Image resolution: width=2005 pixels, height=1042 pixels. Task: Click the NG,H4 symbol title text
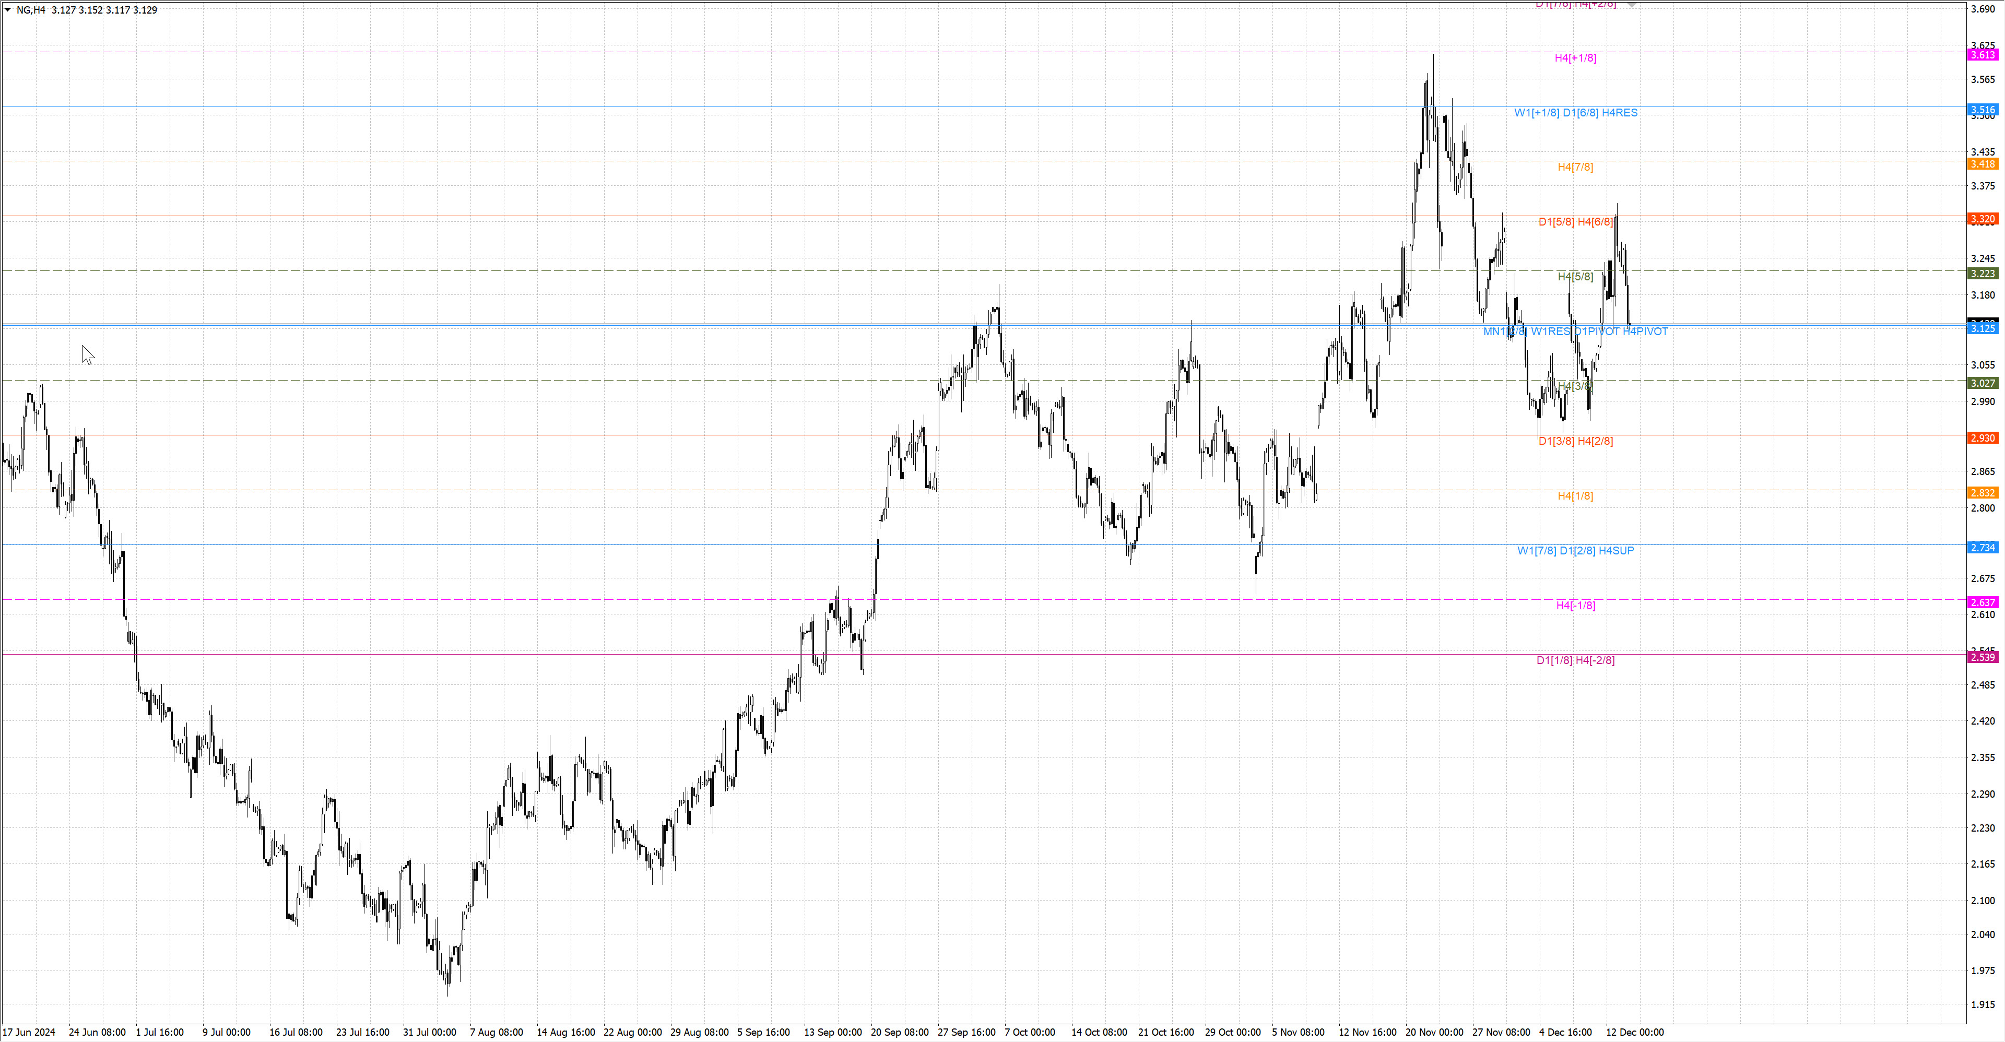click(31, 10)
